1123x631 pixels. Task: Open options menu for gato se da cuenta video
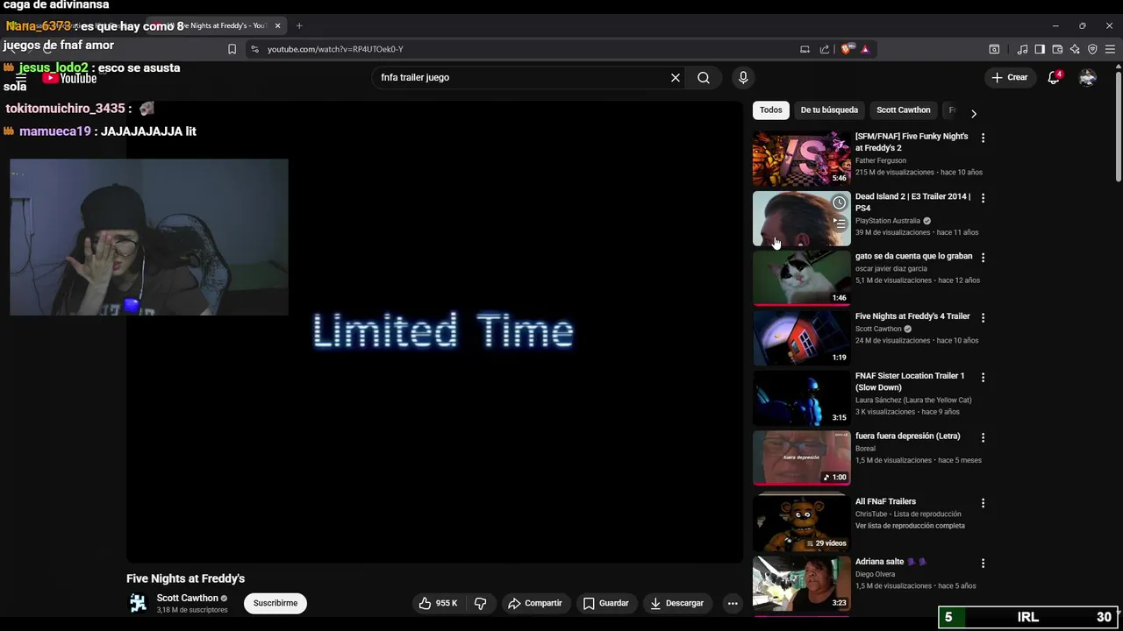tap(983, 258)
